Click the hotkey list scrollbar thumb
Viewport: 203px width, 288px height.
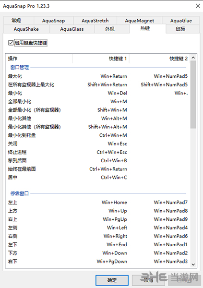[193, 95]
